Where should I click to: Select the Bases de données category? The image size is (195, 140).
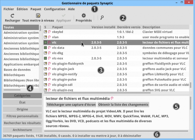(21, 70)
